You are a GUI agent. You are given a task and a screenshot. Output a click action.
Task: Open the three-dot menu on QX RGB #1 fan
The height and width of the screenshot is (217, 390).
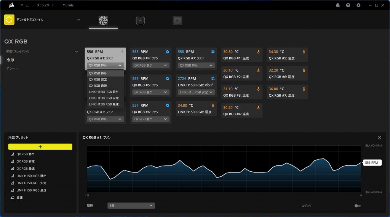tap(122, 52)
